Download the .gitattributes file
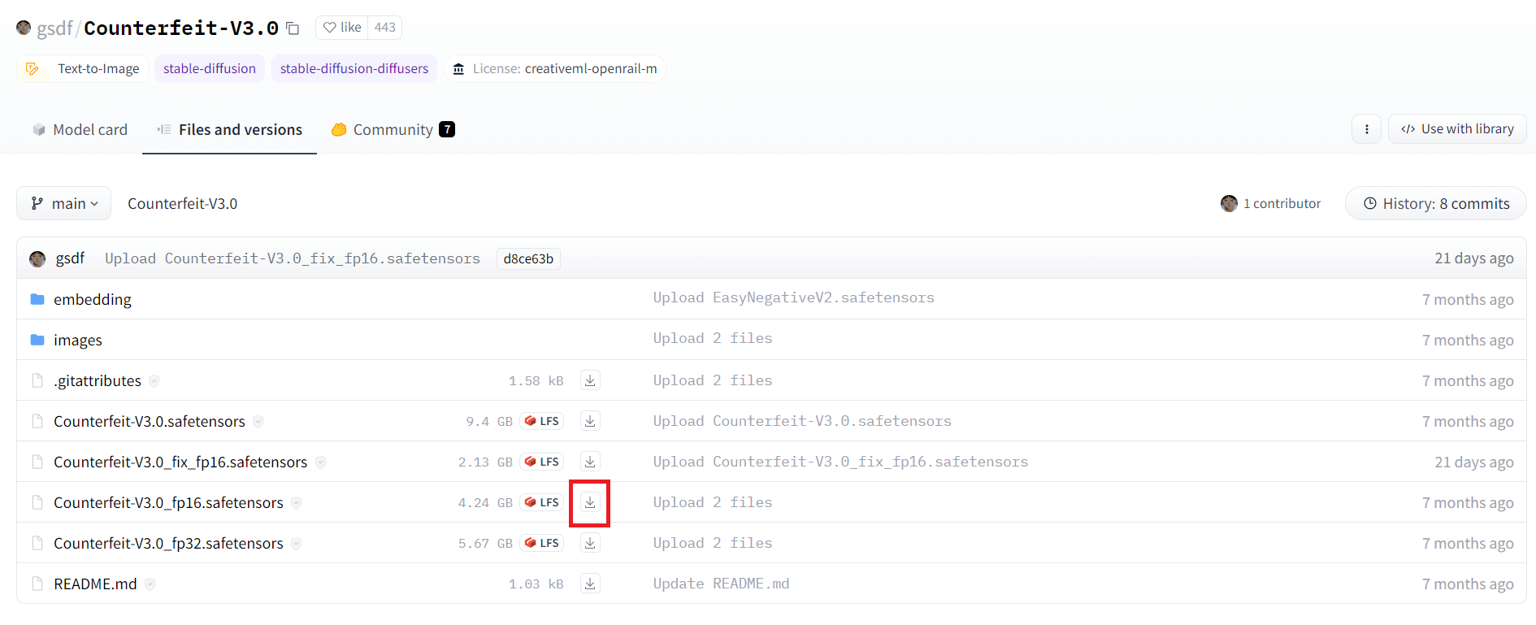The image size is (1536, 625). 590,380
